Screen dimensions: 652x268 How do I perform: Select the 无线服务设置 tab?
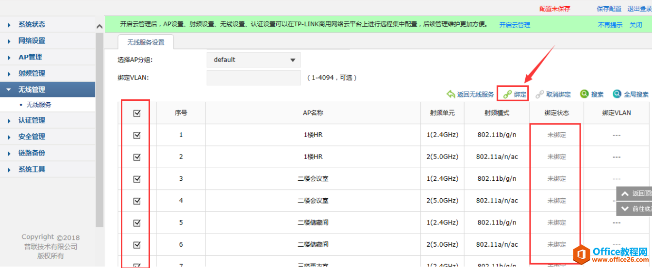pos(146,42)
